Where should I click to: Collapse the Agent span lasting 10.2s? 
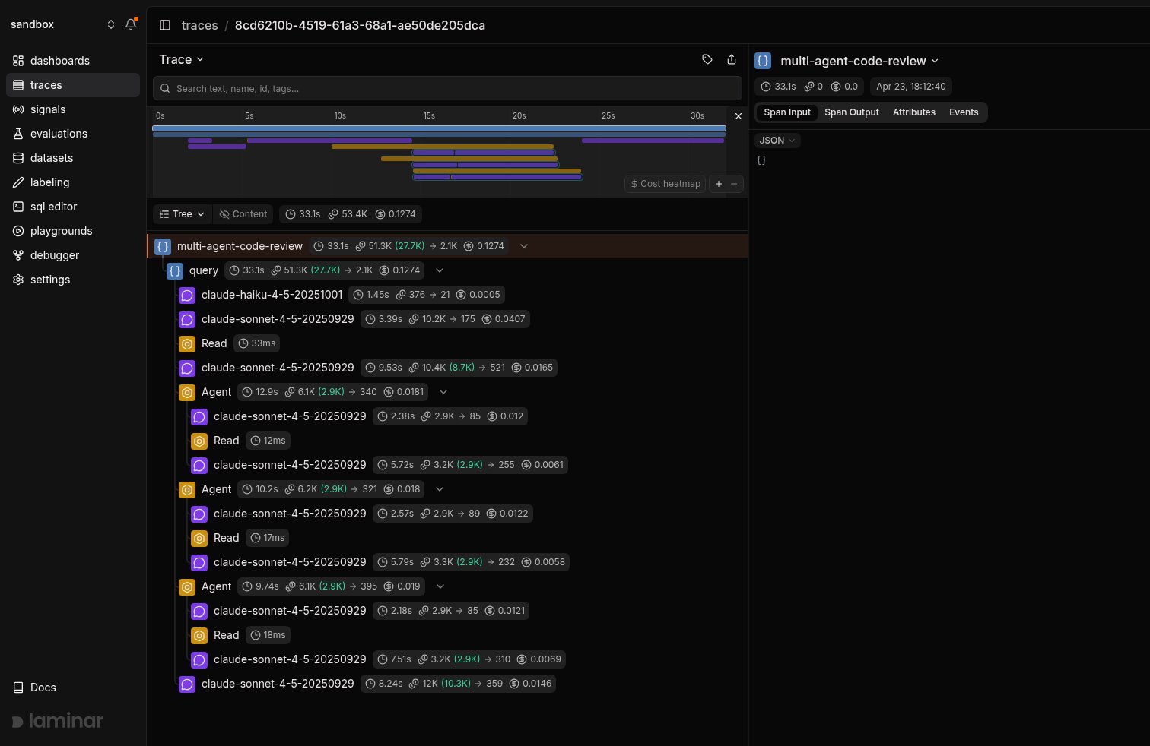coord(440,489)
